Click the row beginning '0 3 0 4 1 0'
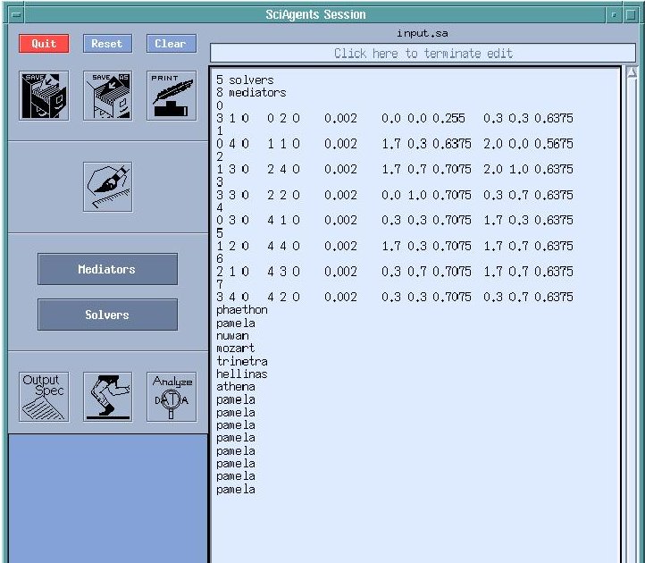 tap(395, 220)
